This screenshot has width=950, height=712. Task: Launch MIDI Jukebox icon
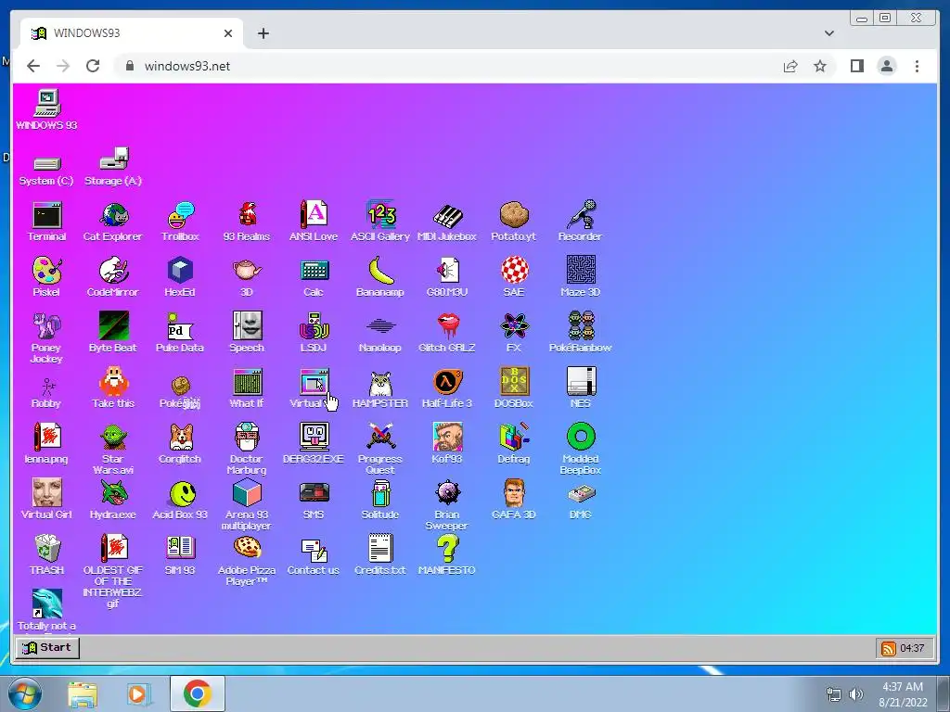447,216
